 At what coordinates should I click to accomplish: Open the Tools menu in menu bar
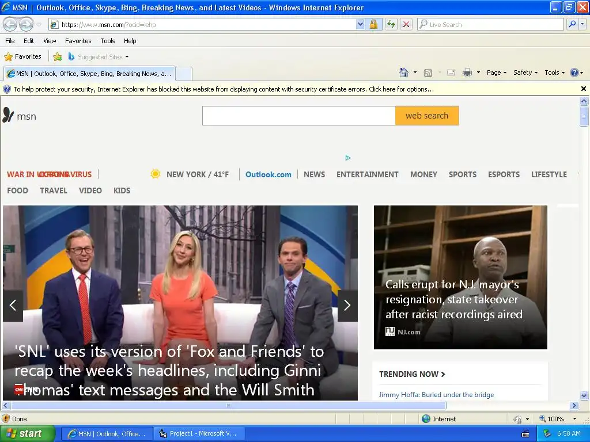point(108,41)
